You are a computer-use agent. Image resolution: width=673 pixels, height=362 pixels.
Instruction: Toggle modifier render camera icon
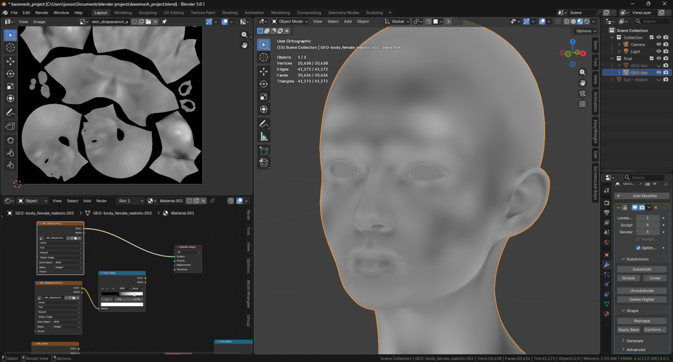pos(641,207)
